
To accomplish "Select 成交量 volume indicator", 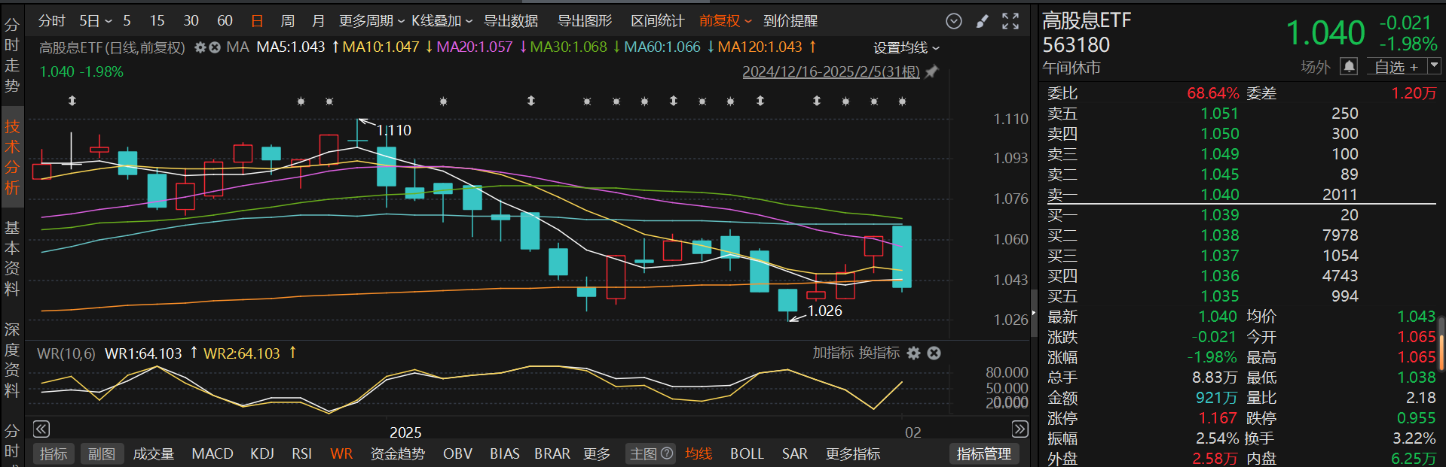I will [x=154, y=453].
